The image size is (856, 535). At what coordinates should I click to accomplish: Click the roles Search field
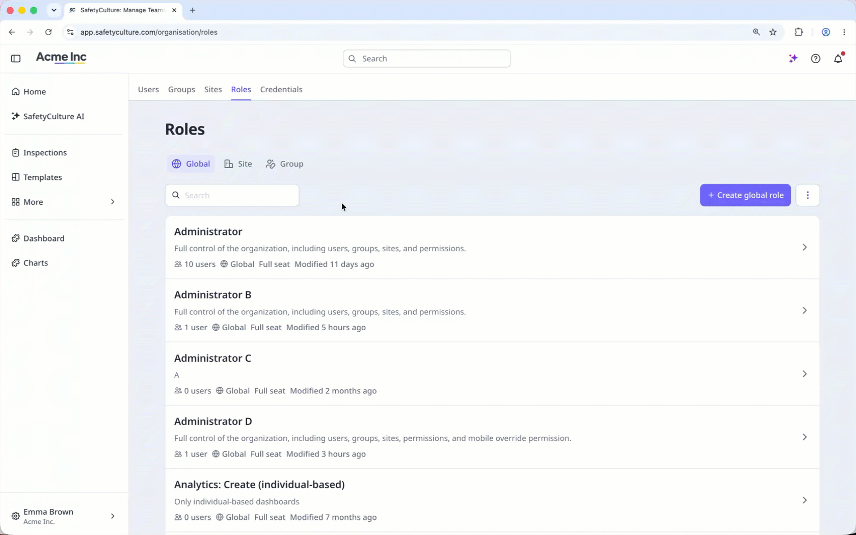click(232, 195)
